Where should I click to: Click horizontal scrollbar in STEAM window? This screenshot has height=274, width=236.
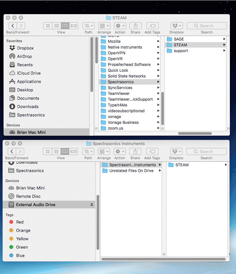(195, 133)
